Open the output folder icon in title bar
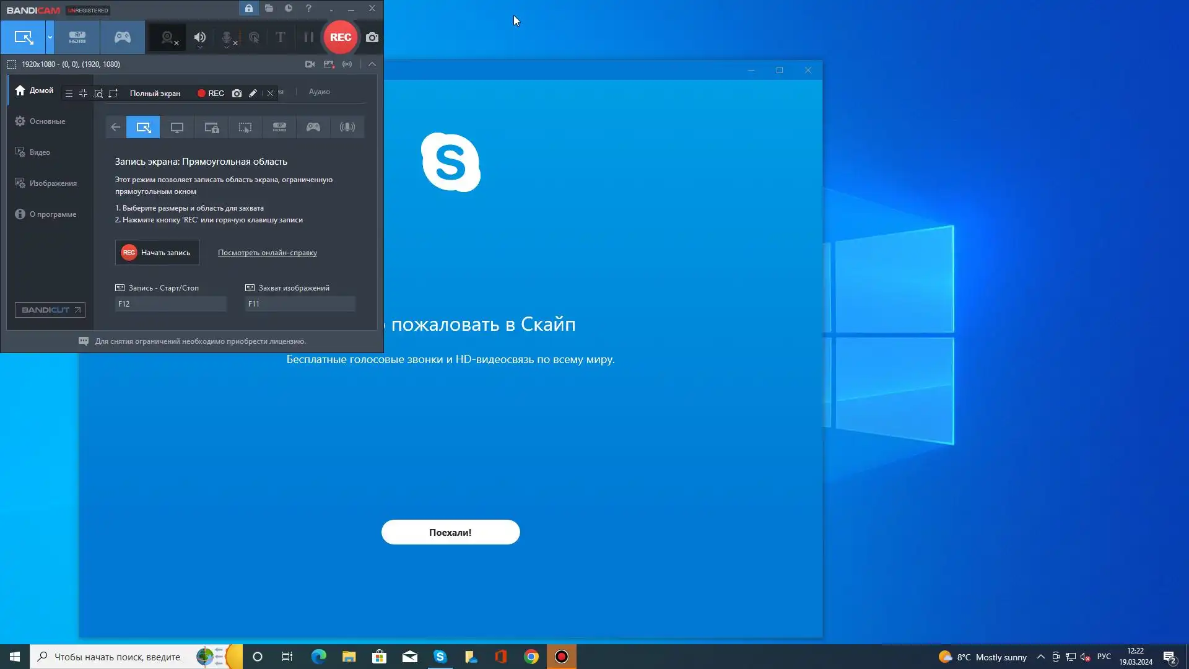 (269, 9)
